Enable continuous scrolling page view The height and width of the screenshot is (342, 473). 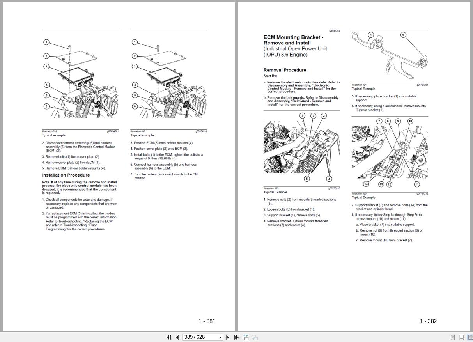click(x=462, y=337)
